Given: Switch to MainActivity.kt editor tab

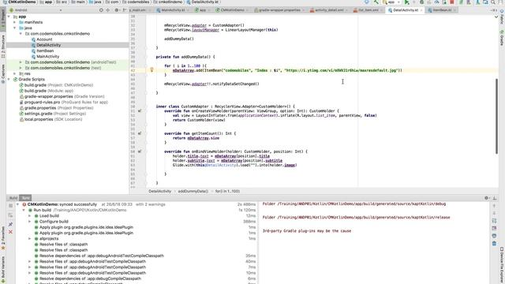Looking at the screenshot, I should (173, 10).
